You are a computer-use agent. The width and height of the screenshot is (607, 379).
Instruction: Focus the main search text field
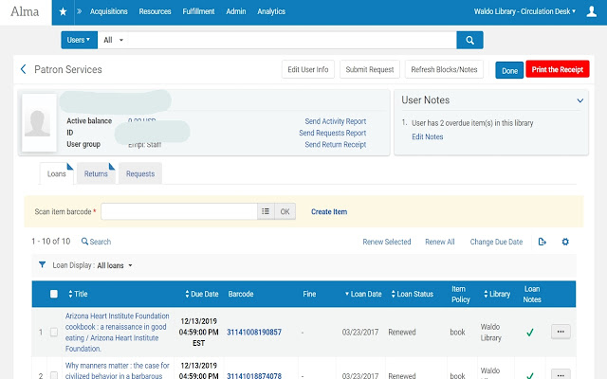[292, 40]
